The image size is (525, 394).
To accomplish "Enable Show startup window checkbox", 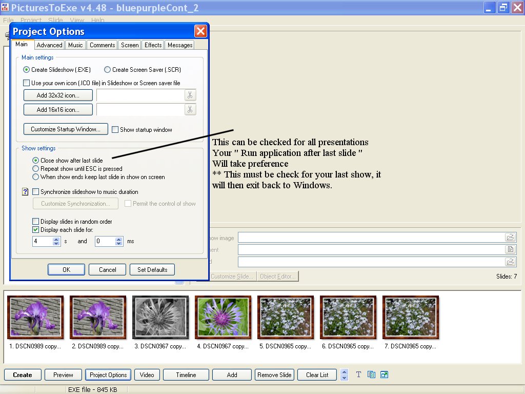I will point(115,130).
